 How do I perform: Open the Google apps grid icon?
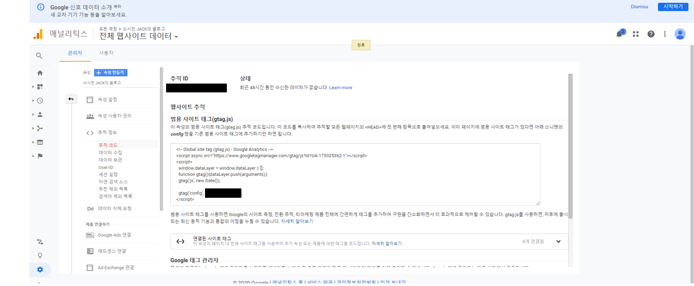tap(635, 34)
